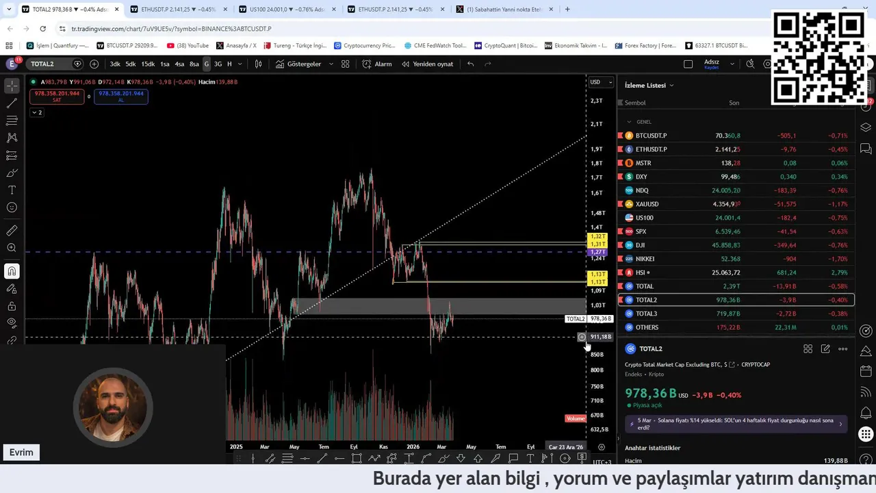Choose the G daily timeframe

(x=206, y=64)
